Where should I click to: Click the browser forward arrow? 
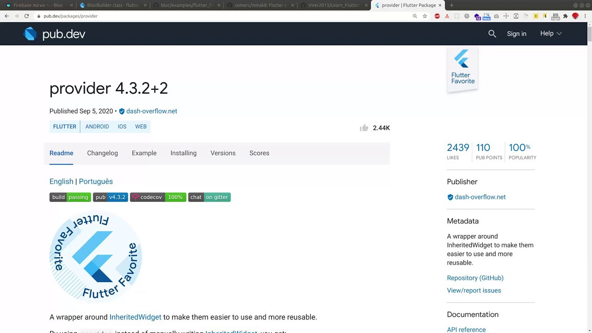tap(17, 16)
